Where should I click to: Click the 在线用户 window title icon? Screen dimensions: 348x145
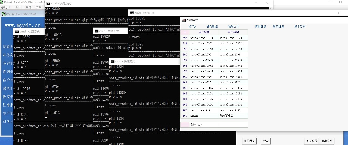pos(184,20)
